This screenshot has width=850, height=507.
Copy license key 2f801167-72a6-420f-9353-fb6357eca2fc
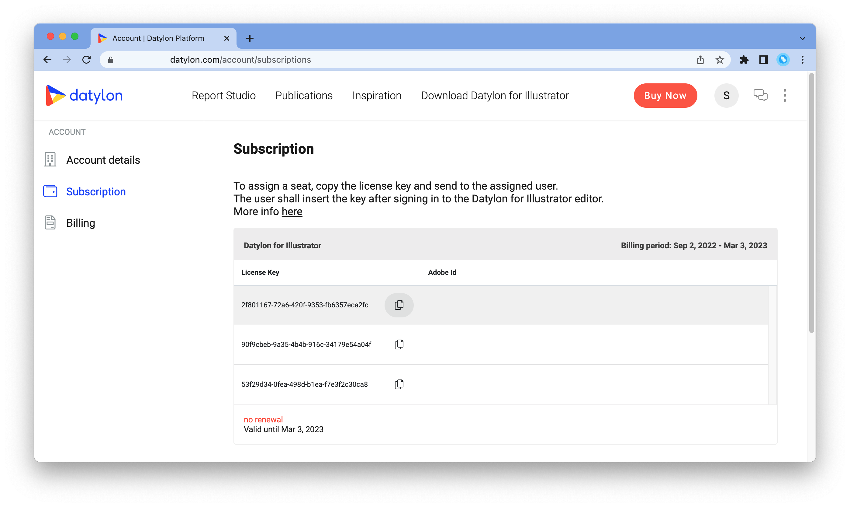coord(399,305)
